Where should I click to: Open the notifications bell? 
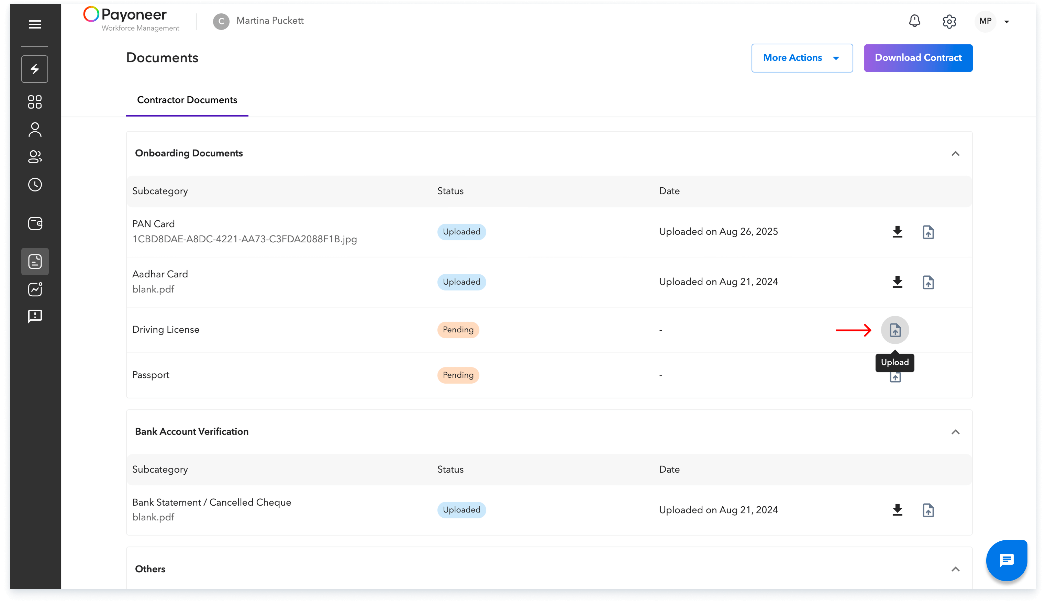coord(914,21)
